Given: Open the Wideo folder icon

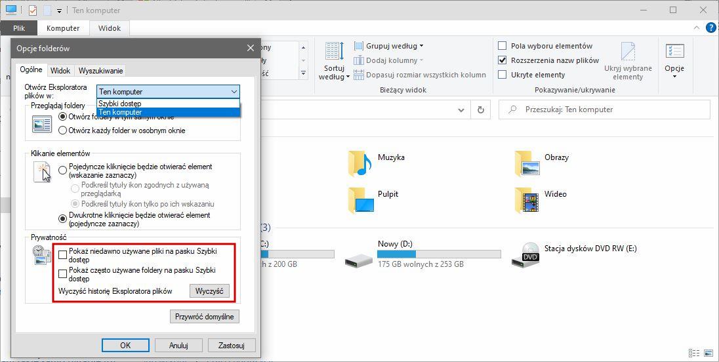Looking at the screenshot, I should (526, 200).
